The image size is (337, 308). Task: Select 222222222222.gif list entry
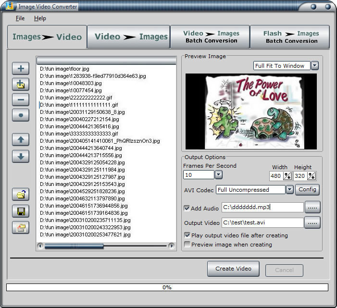(x=76, y=98)
